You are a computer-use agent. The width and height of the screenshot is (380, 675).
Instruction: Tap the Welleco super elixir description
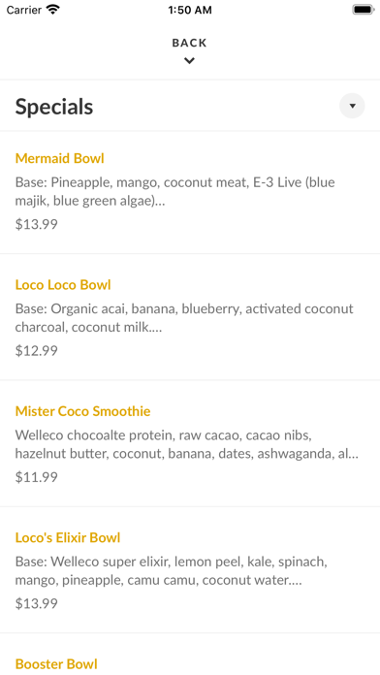[172, 571]
